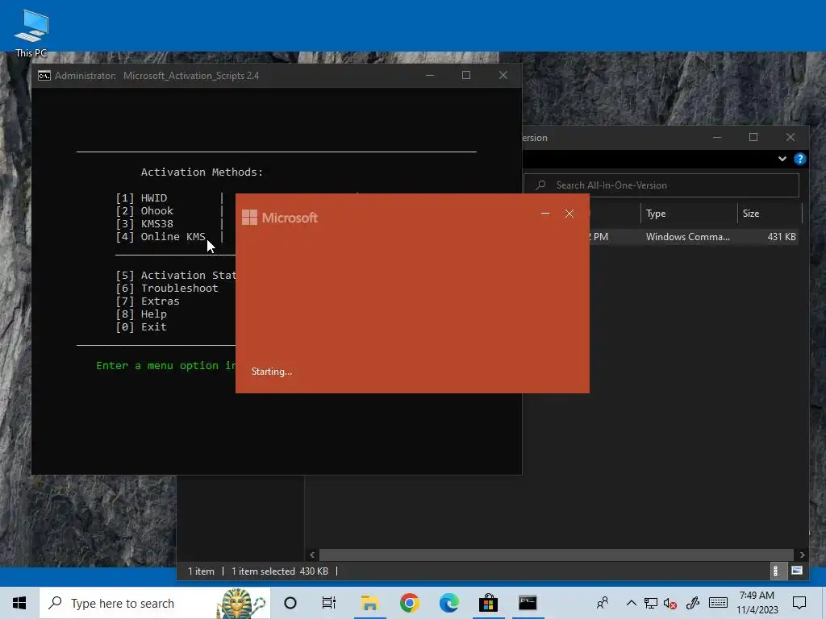This screenshot has height=619, width=826.
Task: Open the Windows Start menu
Action: 19,603
